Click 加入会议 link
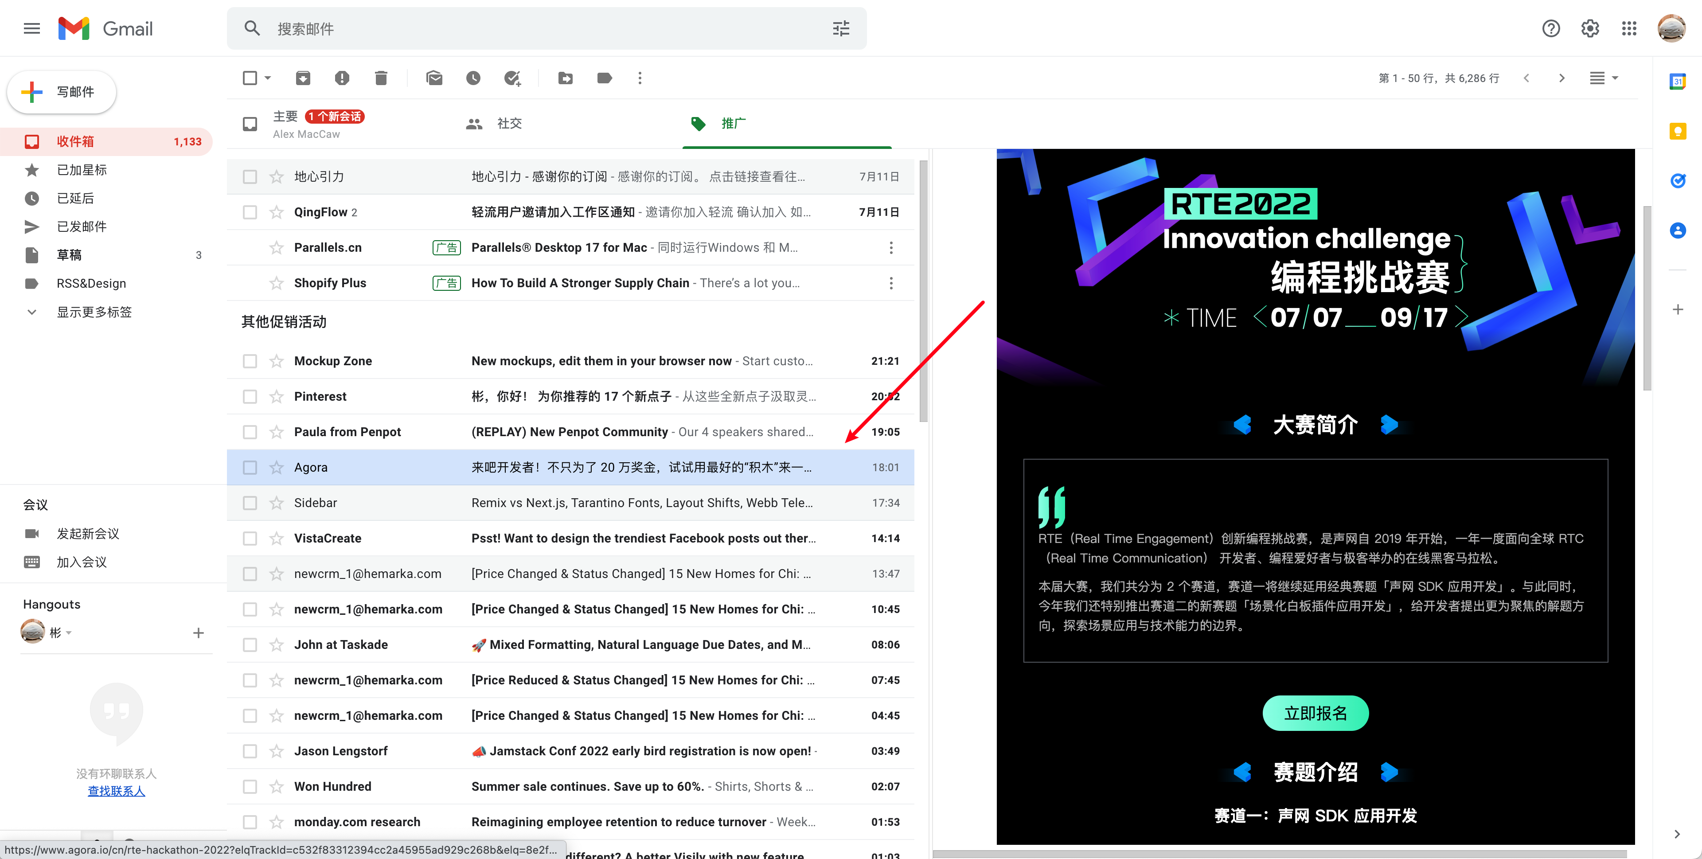Screen dimensions: 1702x859 (x=81, y=562)
